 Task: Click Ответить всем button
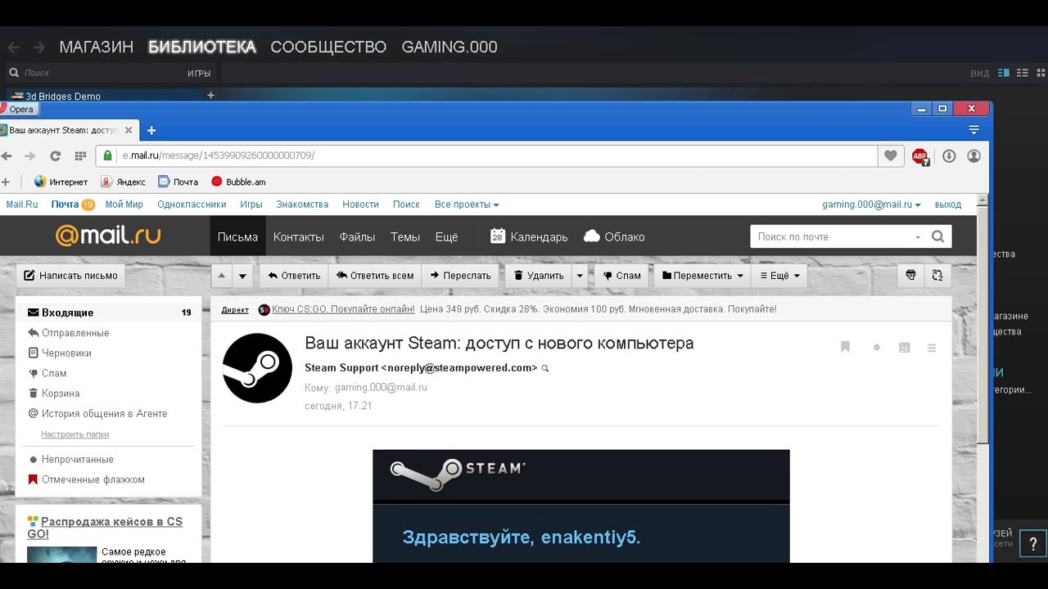(x=375, y=276)
